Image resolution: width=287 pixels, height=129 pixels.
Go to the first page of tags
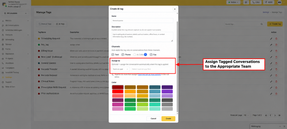coord(266,115)
